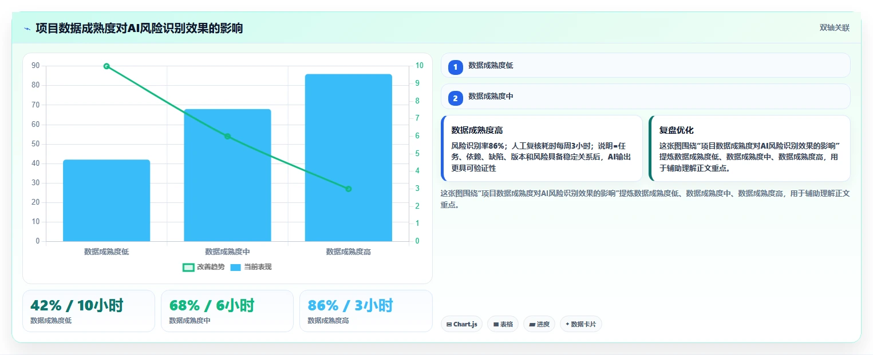Screen dimensions: 873x355
Task: Click the x-axis label 数据成熟度低
Action: tap(106, 252)
